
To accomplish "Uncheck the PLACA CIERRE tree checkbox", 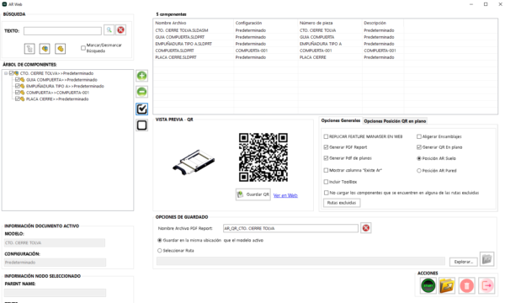I will coord(18,98).
